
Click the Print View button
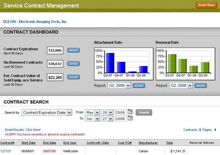click(x=206, y=5)
